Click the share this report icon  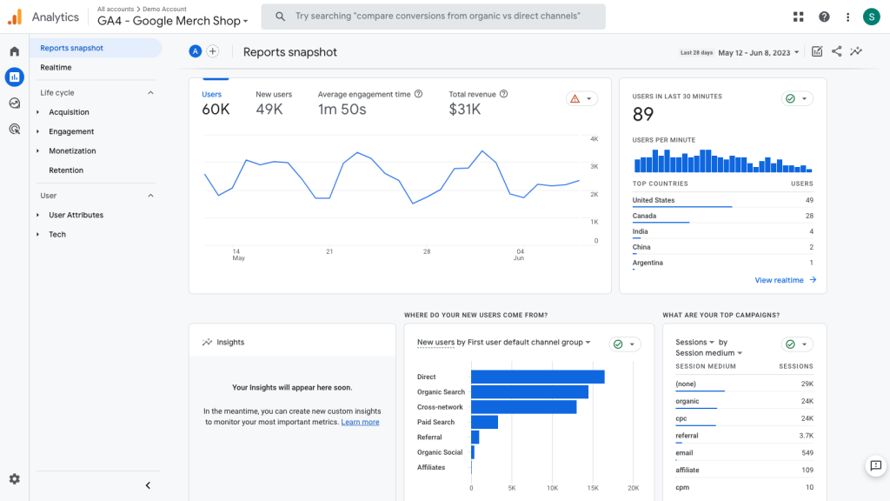(836, 51)
